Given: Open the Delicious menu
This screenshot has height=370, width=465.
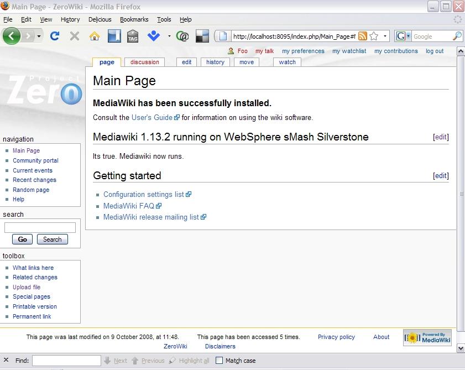Looking at the screenshot, I should coord(100,19).
